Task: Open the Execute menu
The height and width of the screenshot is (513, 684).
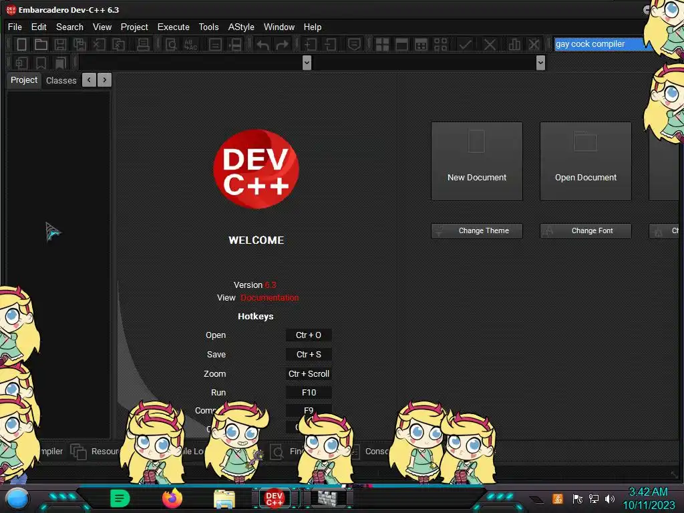Action: pyautogui.click(x=173, y=27)
